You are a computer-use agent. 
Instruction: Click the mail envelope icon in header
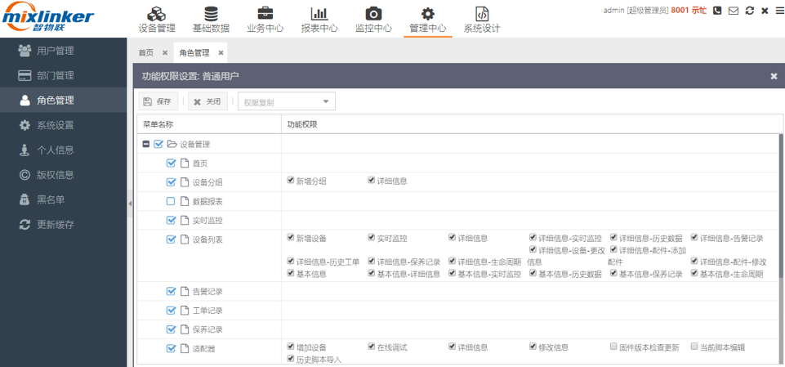pyautogui.click(x=734, y=11)
